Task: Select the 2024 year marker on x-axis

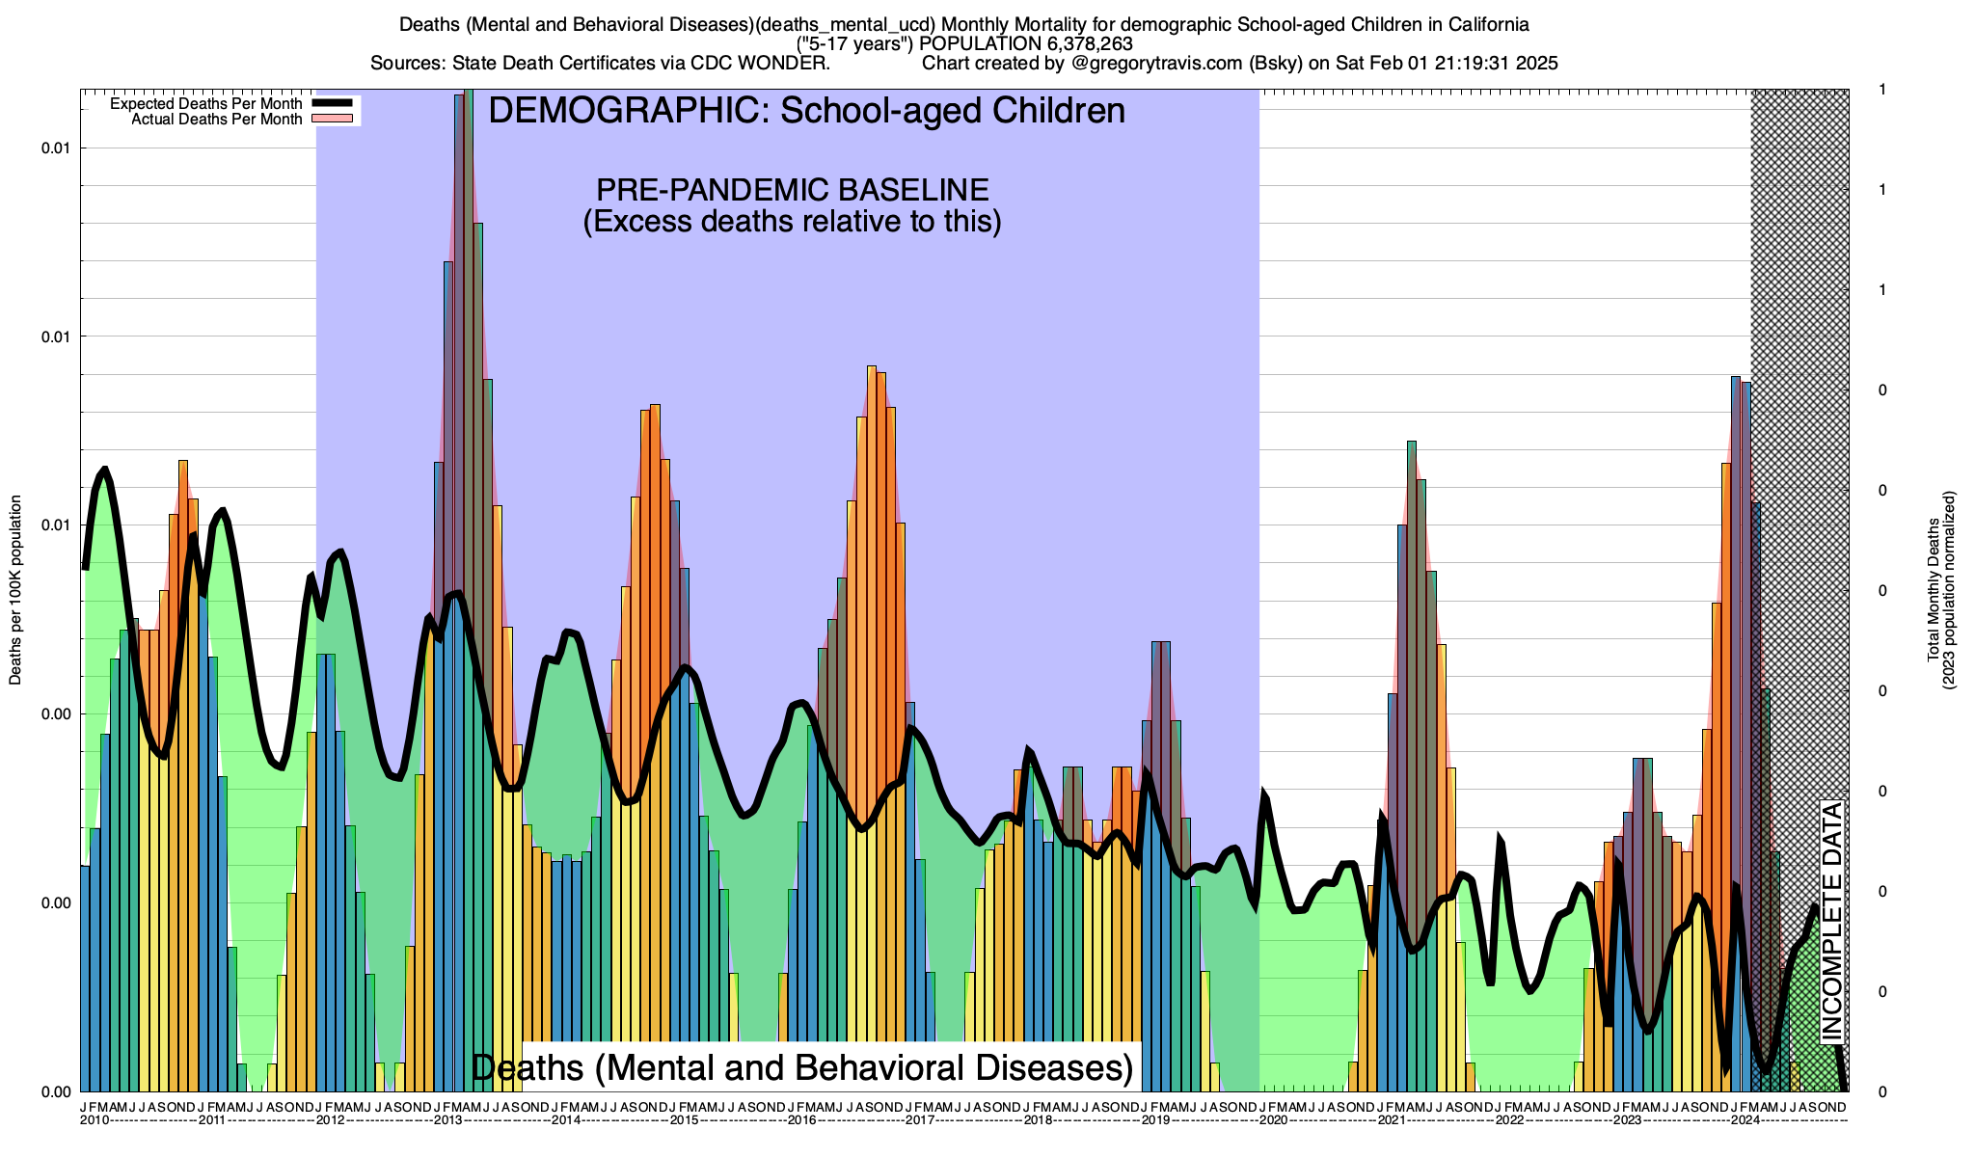Action: 1745,1120
